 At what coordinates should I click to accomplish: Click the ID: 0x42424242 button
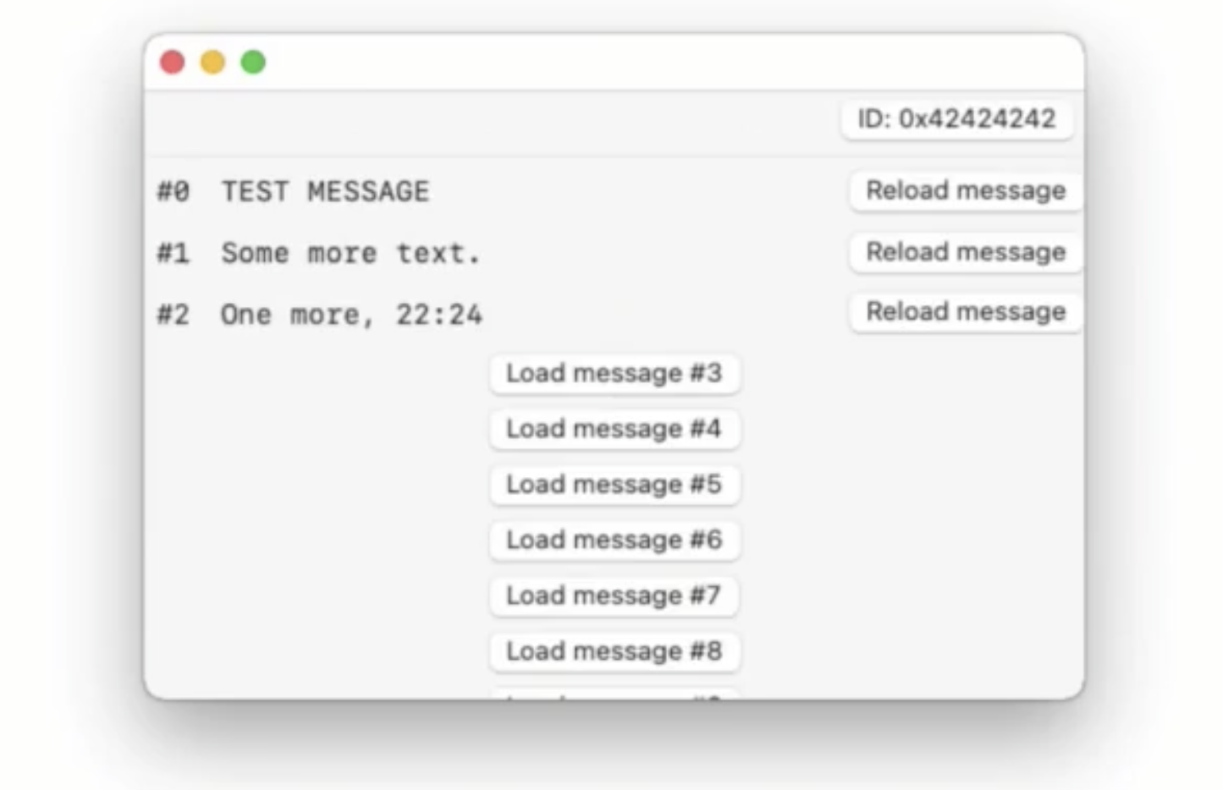[x=956, y=119]
